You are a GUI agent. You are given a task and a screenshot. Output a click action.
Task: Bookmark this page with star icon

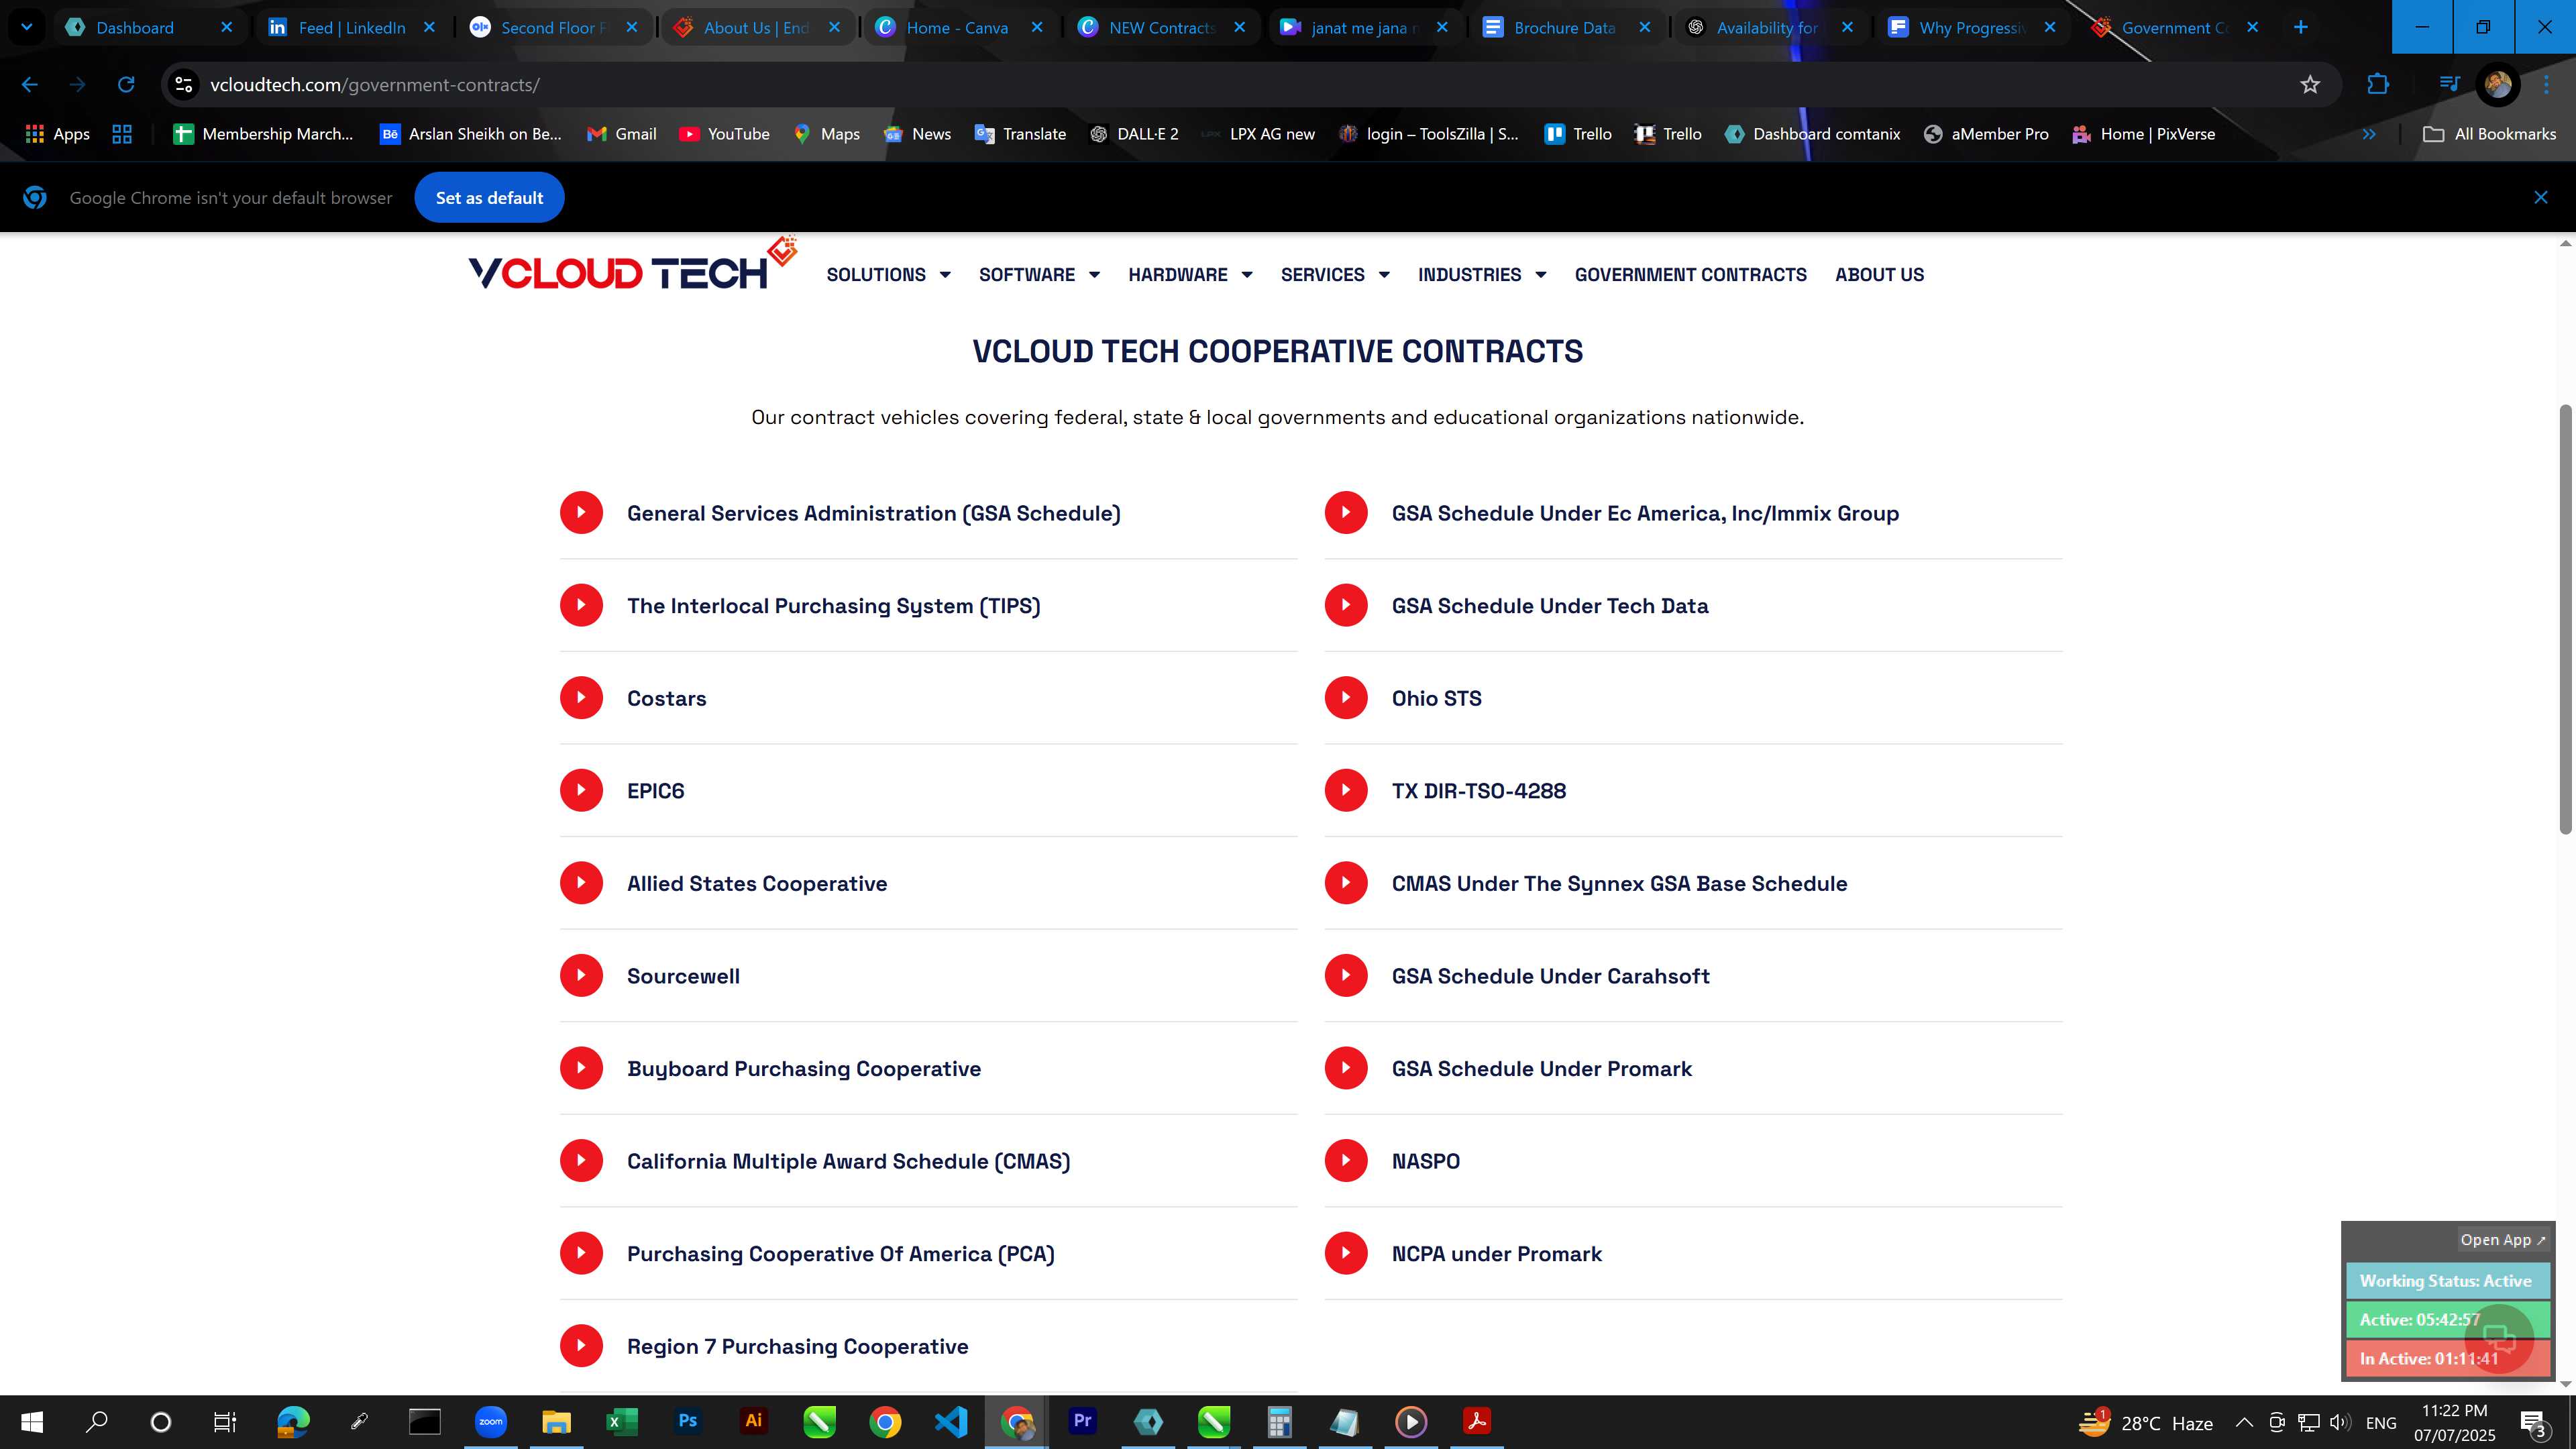[2310, 85]
